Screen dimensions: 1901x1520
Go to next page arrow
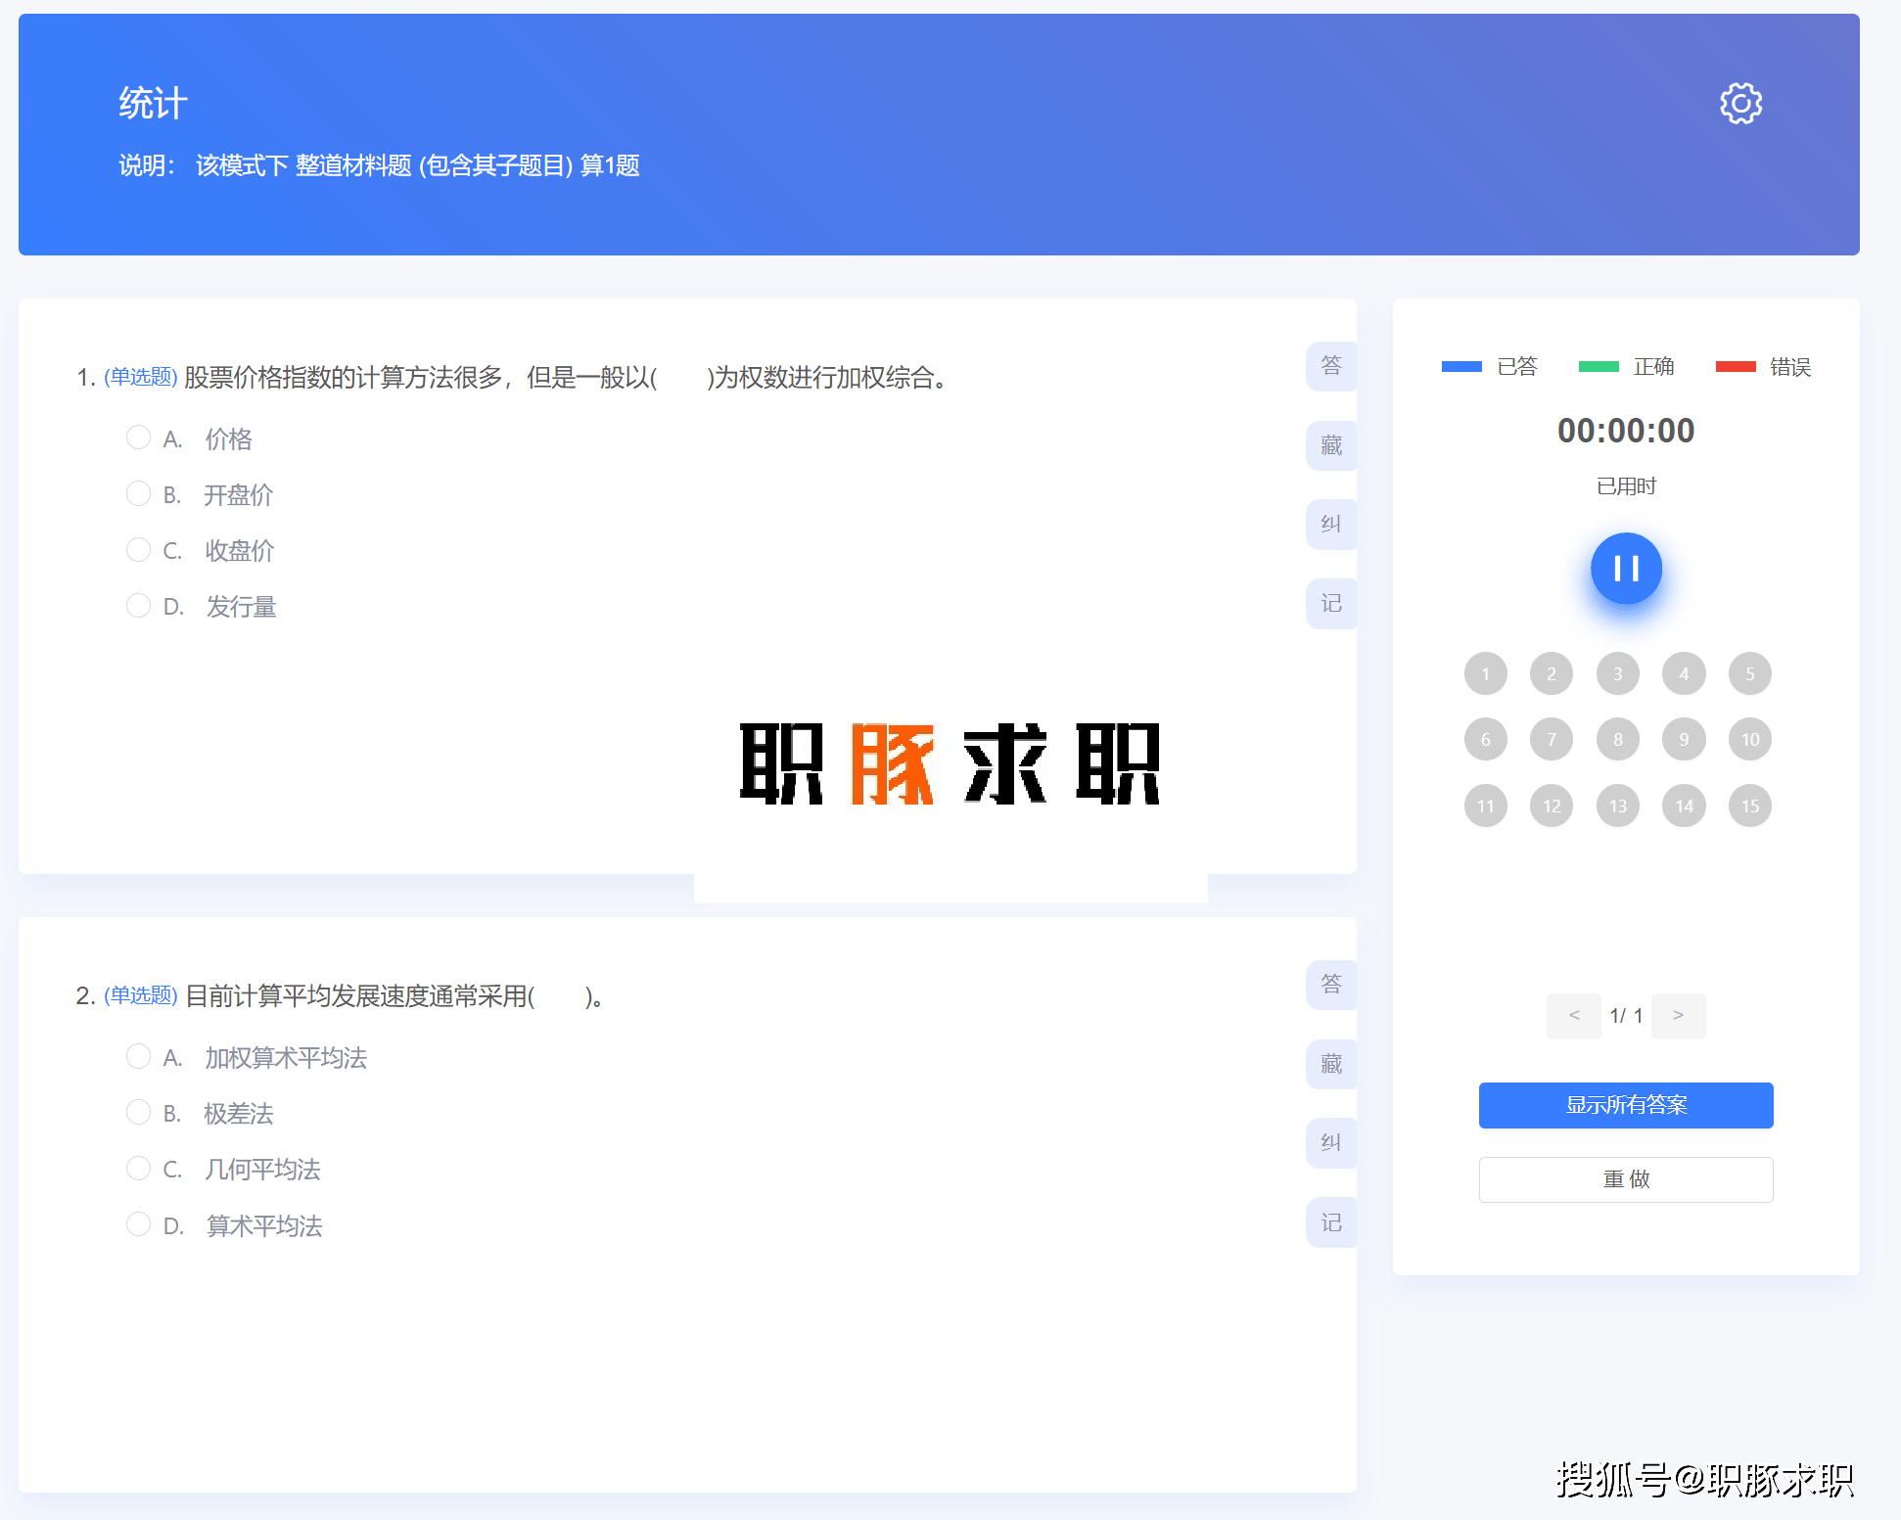(1678, 1016)
